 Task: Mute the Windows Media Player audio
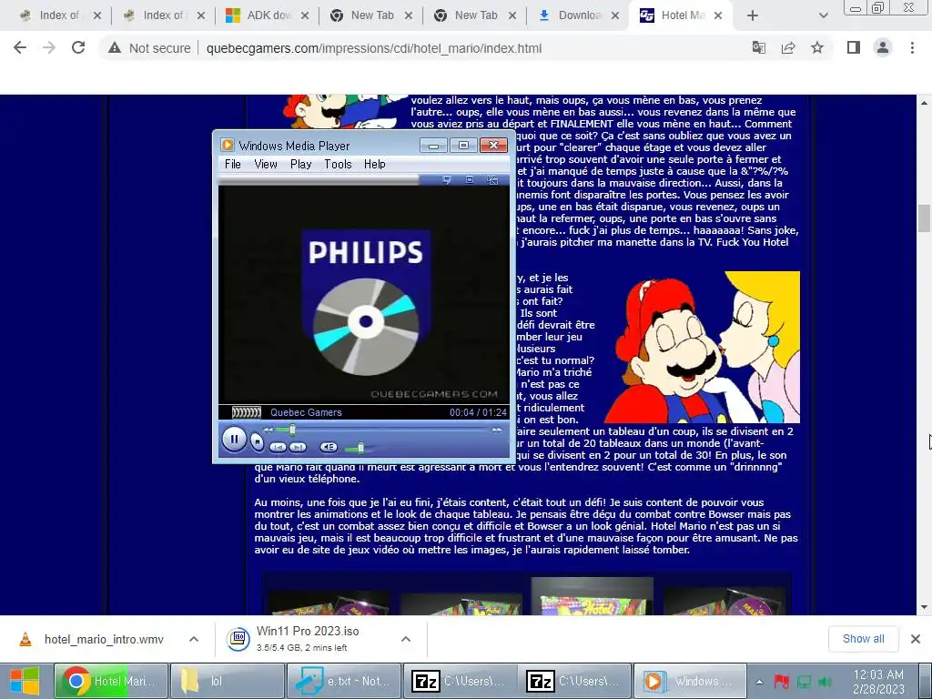(x=329, y=447)
